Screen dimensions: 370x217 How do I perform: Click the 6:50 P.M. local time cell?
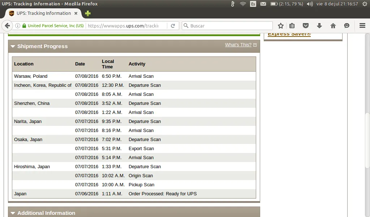tap(112, 76)
